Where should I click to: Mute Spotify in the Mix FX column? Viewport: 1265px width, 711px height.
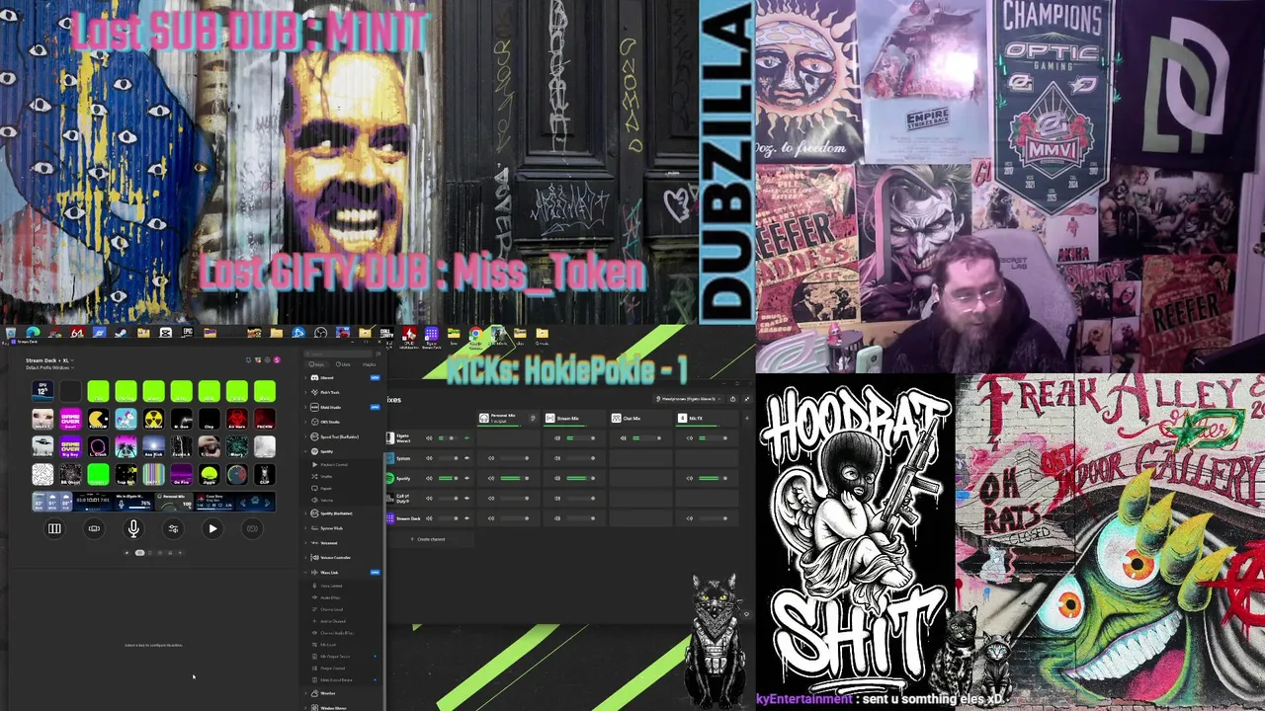coord(690,478)
